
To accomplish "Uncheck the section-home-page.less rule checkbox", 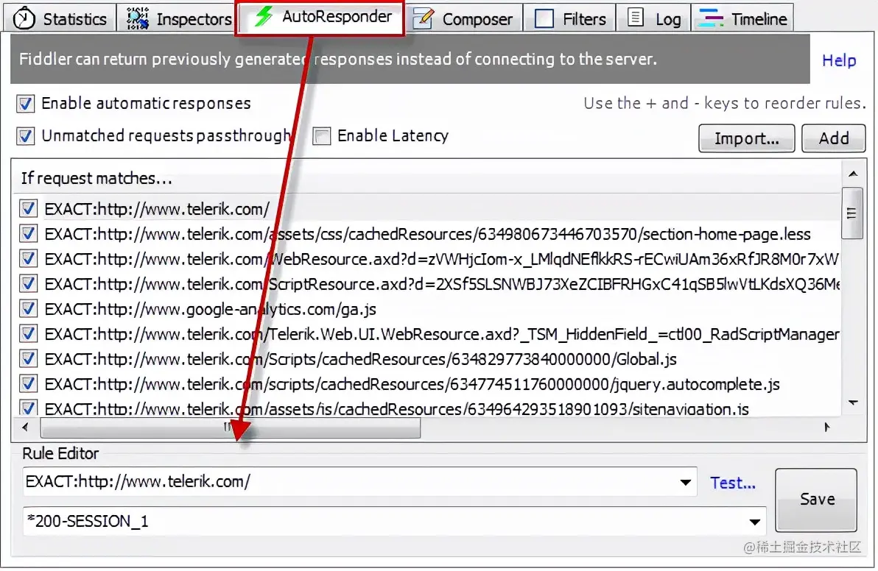I will 29,233.
